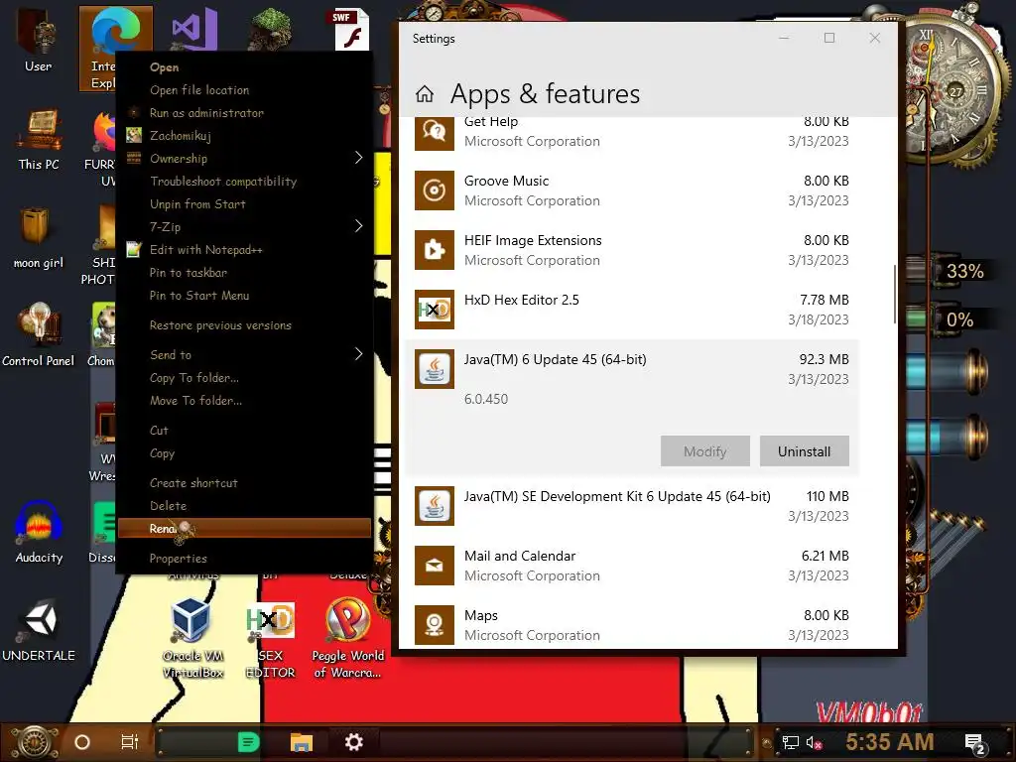
Task: Expand the Ownership submenu arrow
Action: tap(358, 158)
